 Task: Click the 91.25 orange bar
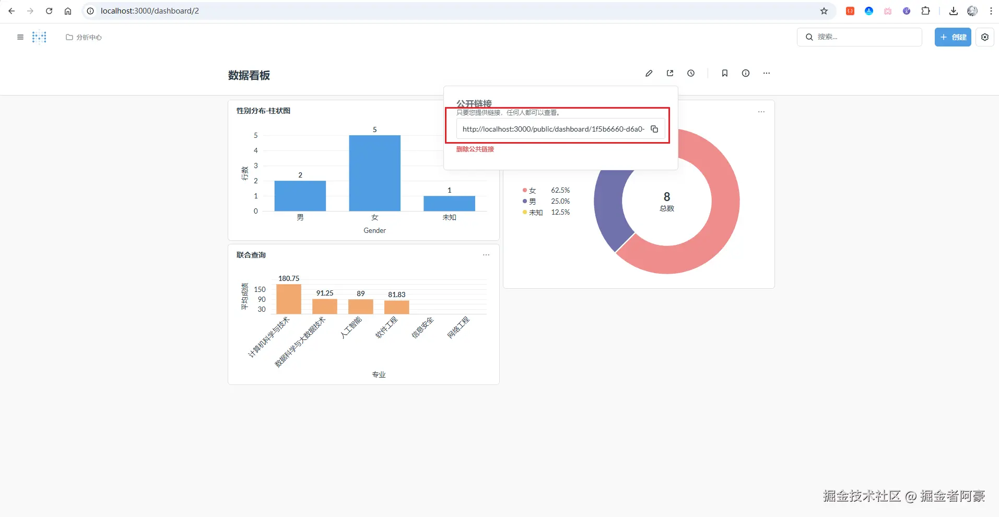point(325,307)
